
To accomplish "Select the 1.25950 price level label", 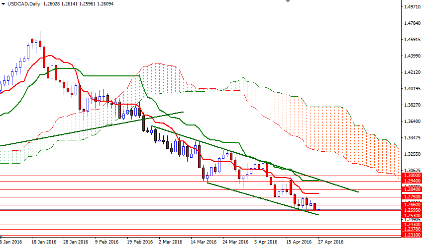I will [x=412, y=210].
